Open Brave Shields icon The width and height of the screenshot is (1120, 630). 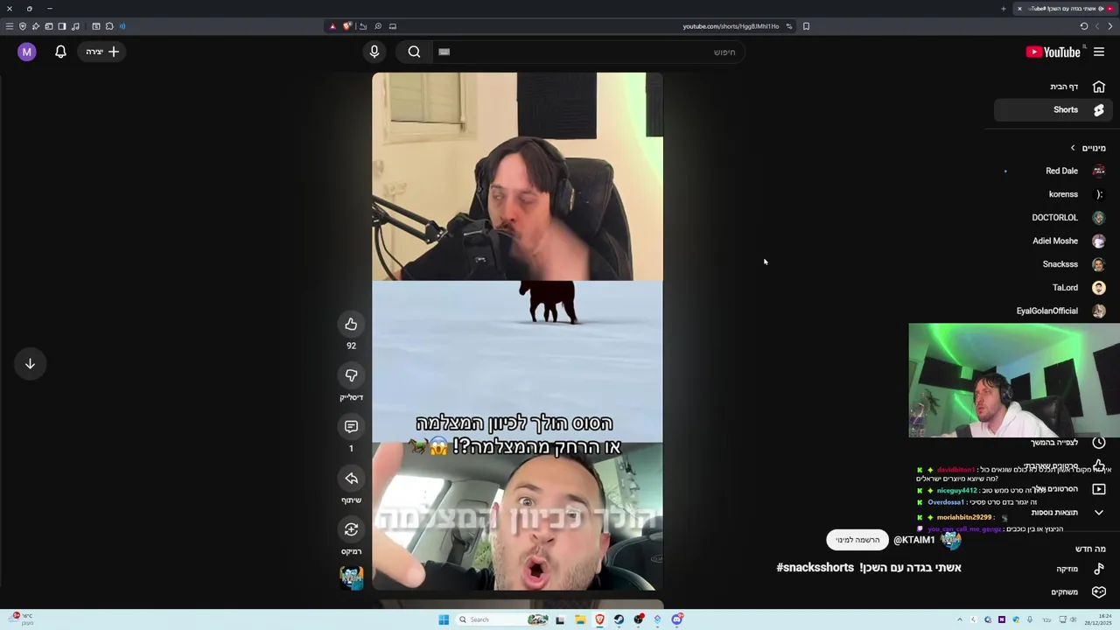tap(347, 26)
